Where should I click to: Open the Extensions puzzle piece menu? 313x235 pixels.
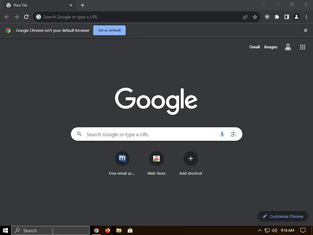point(277,17)
